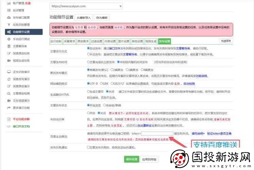Open the 功能说明 link
The image size is (254, 170).
(x=201, y=76)
